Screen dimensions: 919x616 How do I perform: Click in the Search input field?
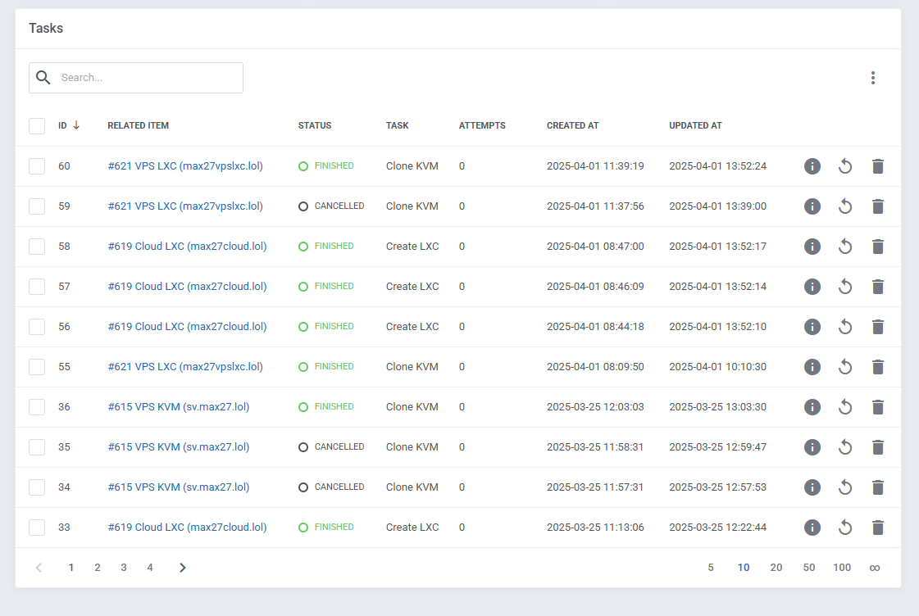[x=136, y=78]
